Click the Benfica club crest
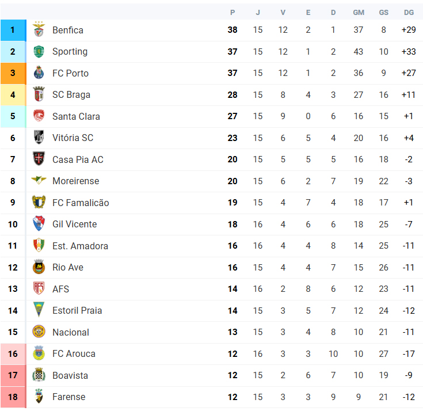Viewport: 423px width, 411px height. 39,29
